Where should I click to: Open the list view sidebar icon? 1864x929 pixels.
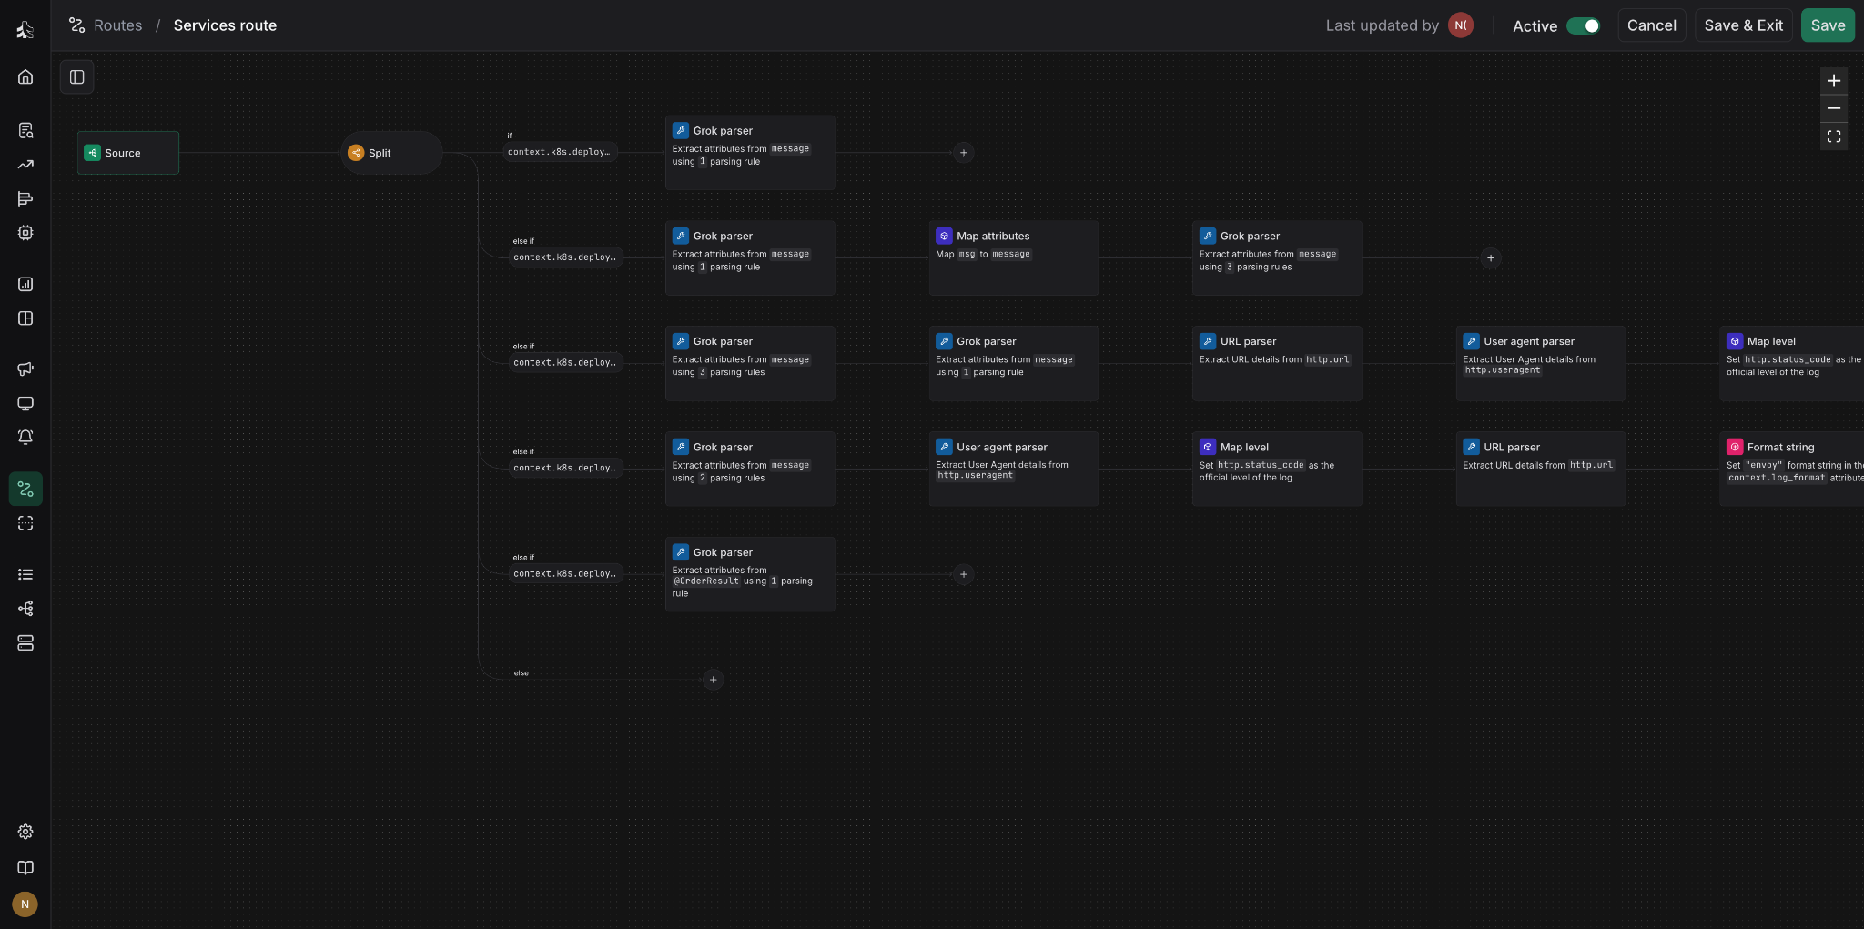click(x=25, y=574)
